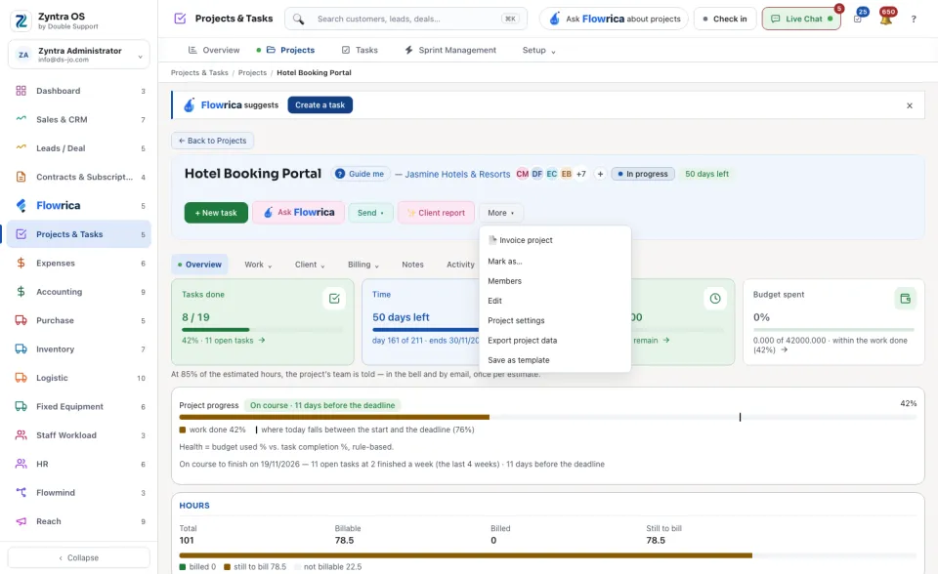
Task: Click the Tasks done checkmark icon
Action: 334,299
